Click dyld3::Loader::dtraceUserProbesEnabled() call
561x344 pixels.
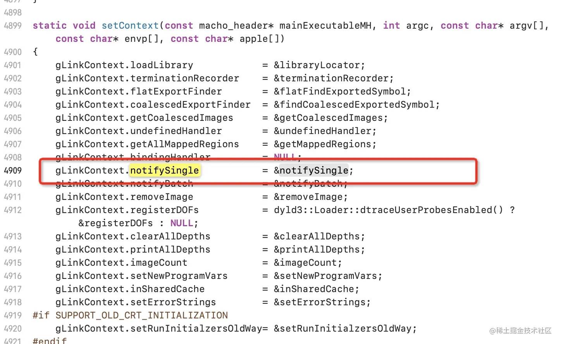389,210
